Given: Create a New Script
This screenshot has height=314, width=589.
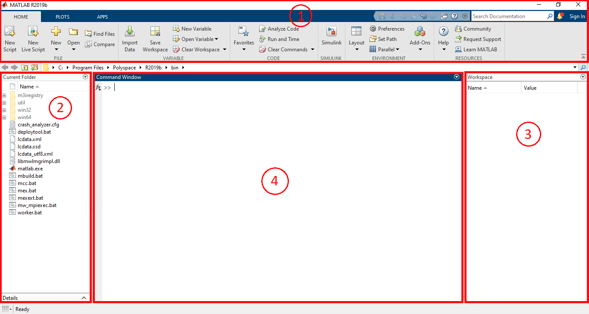Looking at the screenshot, I should pos(9,39).
